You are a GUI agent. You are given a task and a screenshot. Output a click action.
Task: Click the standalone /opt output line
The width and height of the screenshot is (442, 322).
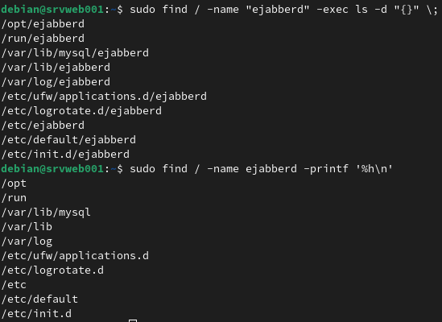14,184
